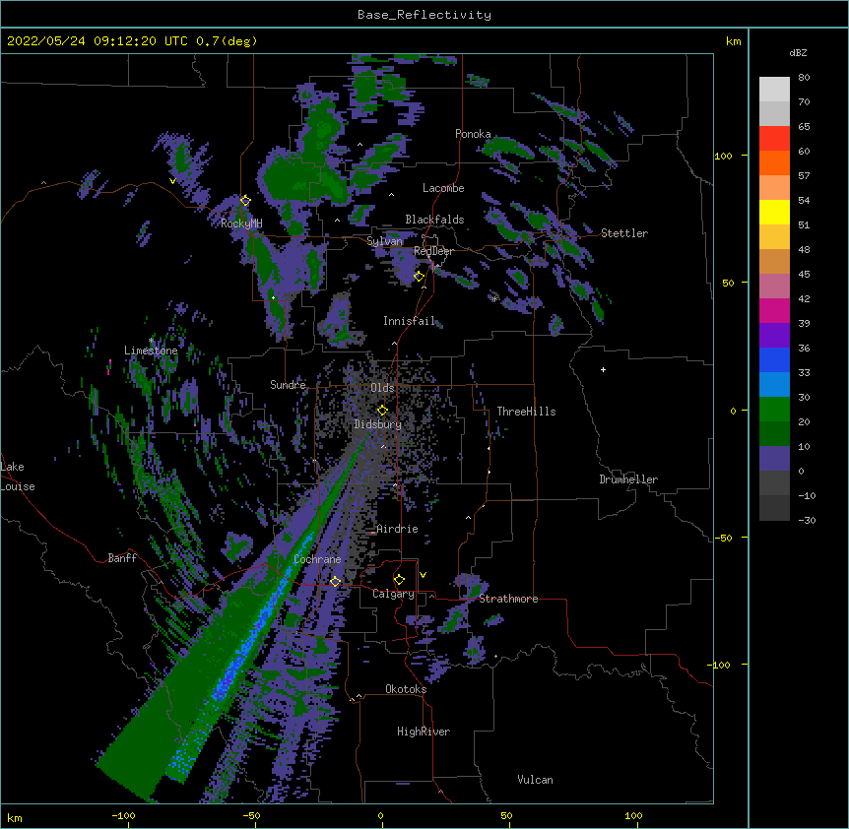The height and width of the screenshot is (829, 849).
Task: Click the Airdrie city label
Action: (397, 529)
